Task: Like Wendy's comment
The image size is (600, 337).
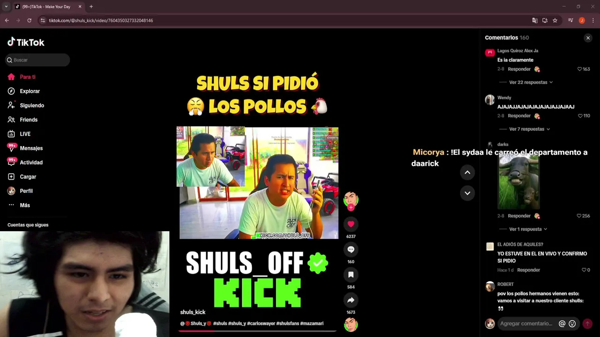Action: click(580, 116)
